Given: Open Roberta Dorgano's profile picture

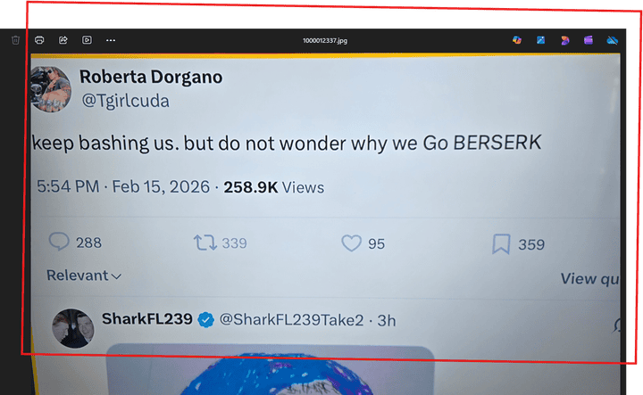Looking at the screenshot, I should [x=51, y=89].
